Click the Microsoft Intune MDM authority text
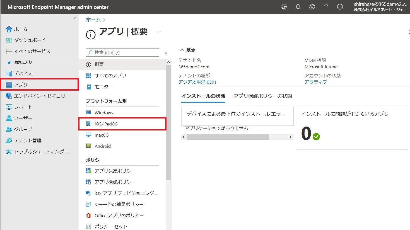Viewport: 410px width, 230px height. [x=321, y=67]
